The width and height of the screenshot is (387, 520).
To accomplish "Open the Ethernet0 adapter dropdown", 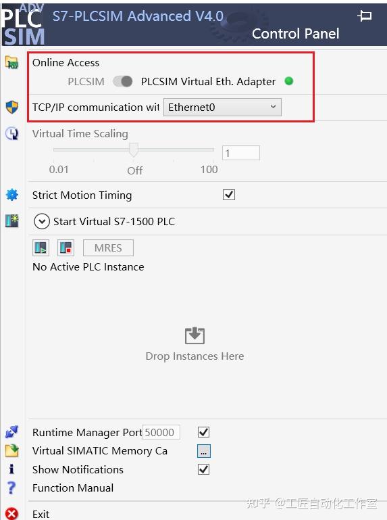I will 222,107.
